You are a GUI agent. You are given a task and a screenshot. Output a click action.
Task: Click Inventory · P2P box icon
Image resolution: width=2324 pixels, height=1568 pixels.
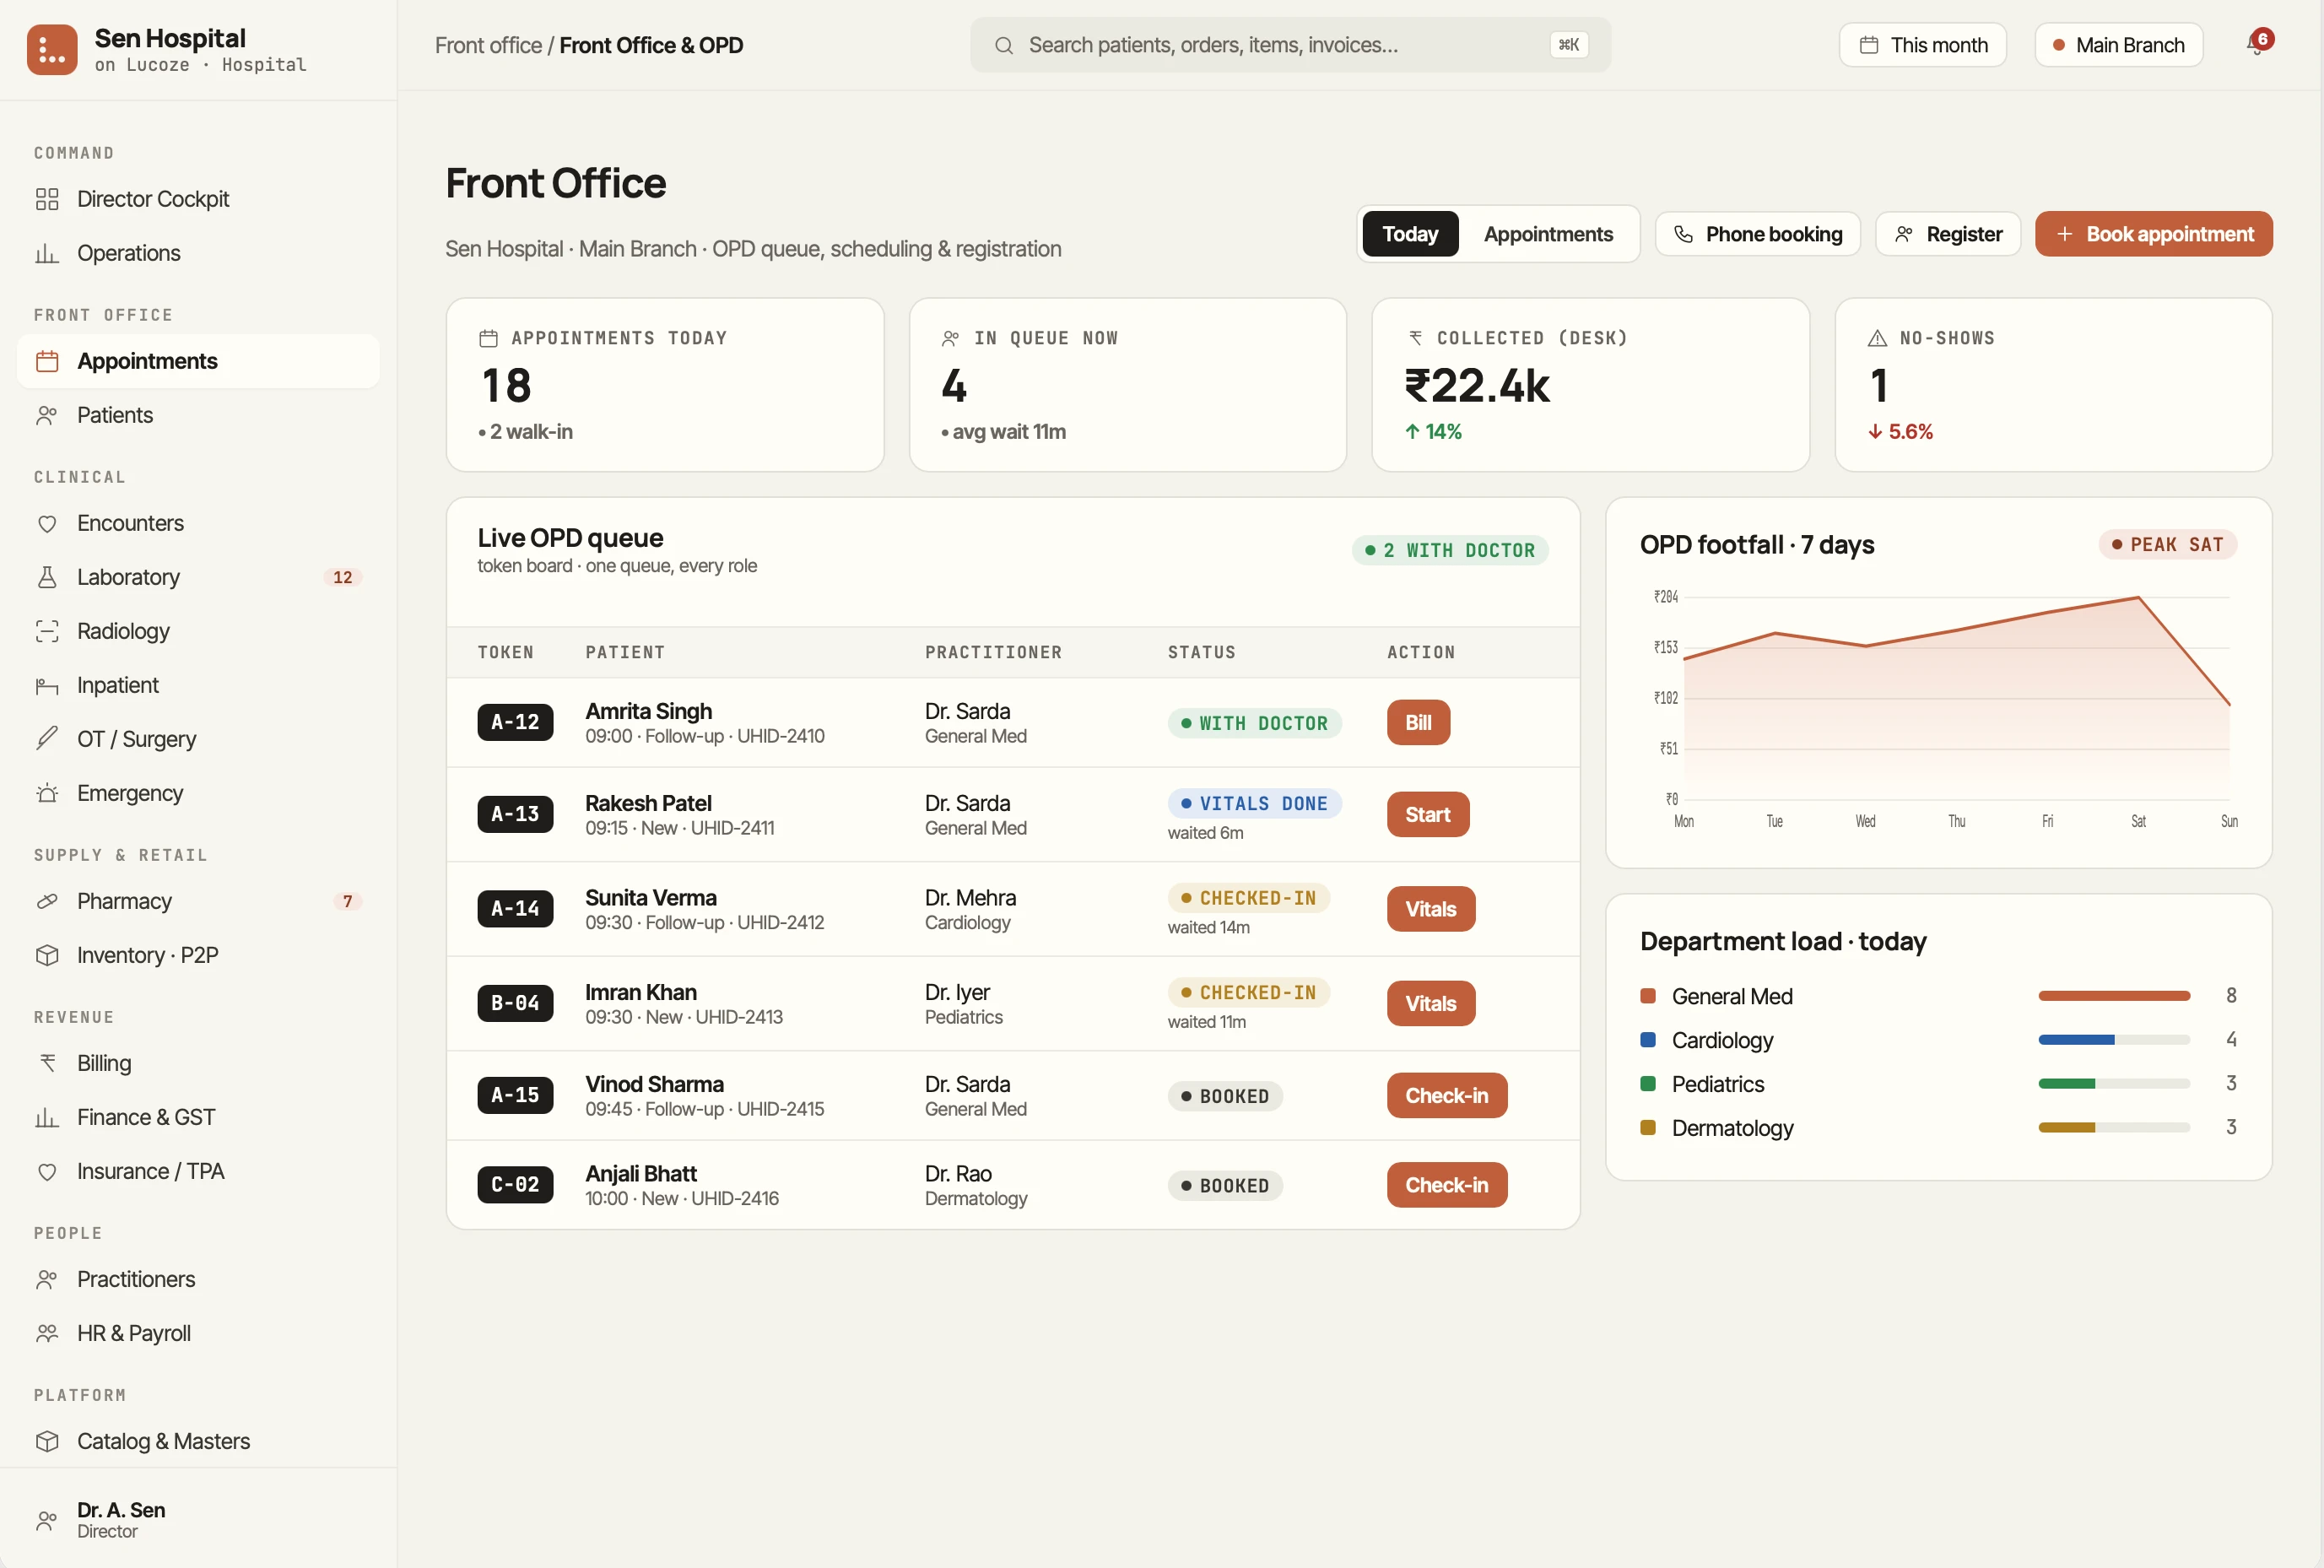click(47, 955)
